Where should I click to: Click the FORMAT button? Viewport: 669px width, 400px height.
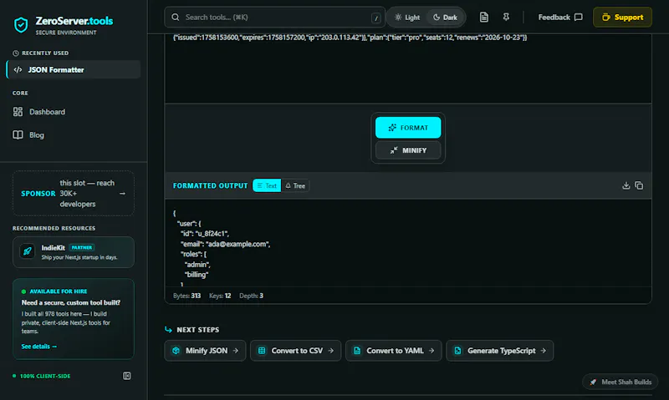[408, 128]
